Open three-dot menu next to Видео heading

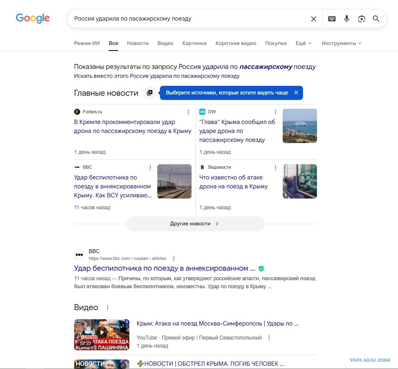pos(108,307)
